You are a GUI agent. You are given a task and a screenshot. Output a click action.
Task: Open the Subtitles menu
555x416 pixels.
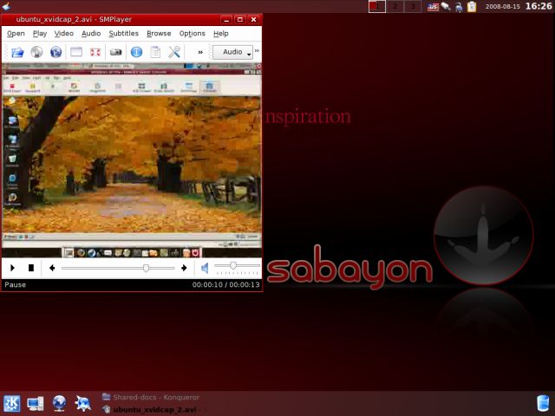click(123, 34)
